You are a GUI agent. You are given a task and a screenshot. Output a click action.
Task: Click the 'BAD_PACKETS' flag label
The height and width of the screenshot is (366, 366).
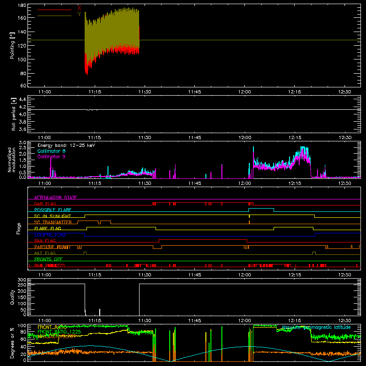pyautogui.click(x=50, y=265)
